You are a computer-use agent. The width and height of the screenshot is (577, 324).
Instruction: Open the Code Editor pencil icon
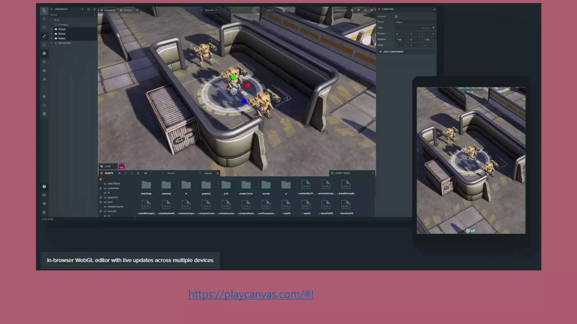(44, 105)
